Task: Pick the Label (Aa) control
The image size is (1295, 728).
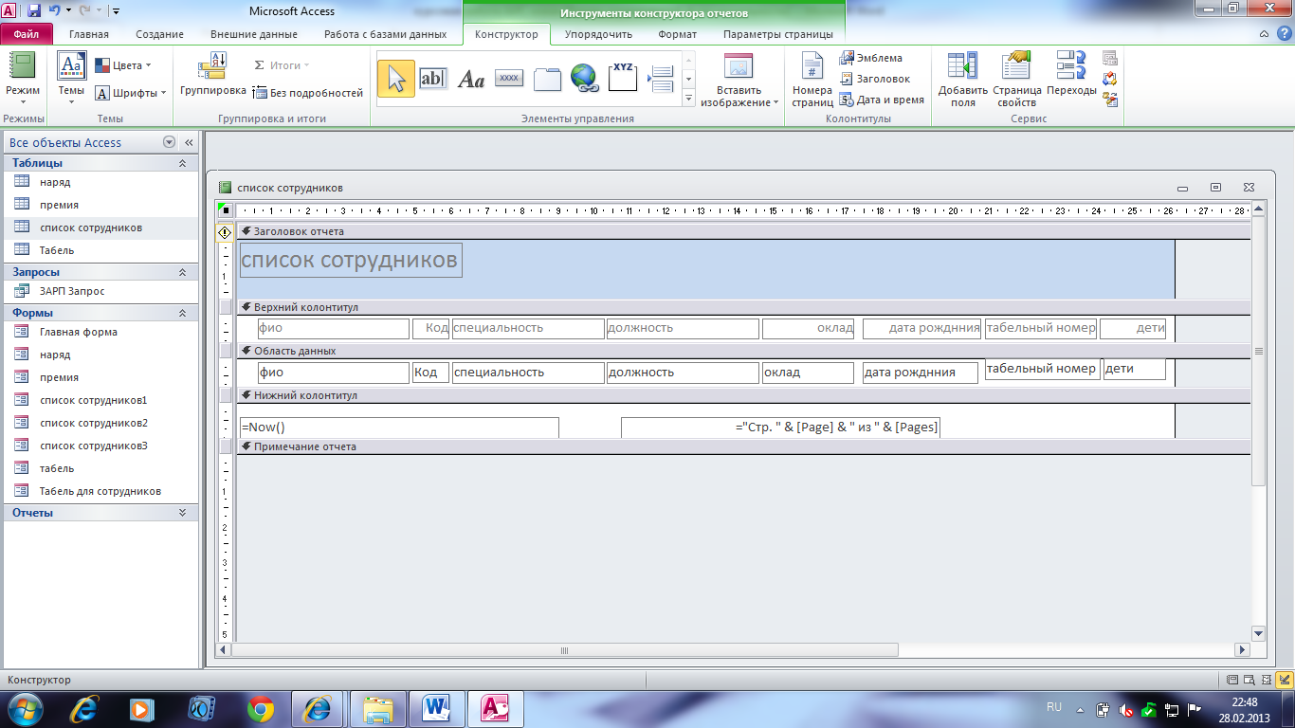Action: pos(471,80)
